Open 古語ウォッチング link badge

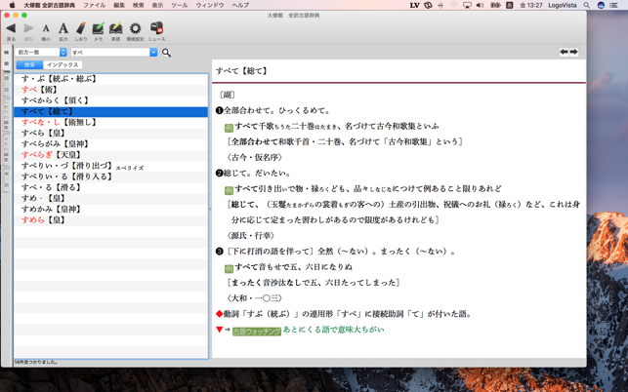(x=257, y=332)
